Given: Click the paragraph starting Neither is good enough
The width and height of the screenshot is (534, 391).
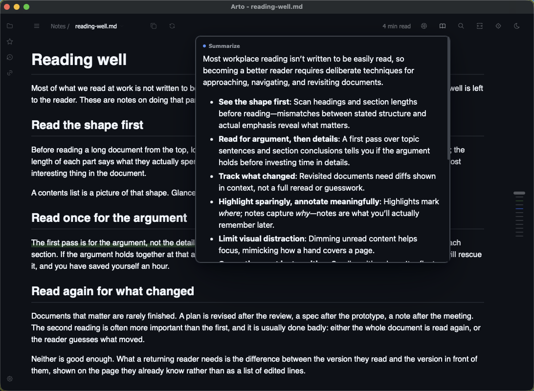Looking at the screenshot, I should [x=254, y=365].
